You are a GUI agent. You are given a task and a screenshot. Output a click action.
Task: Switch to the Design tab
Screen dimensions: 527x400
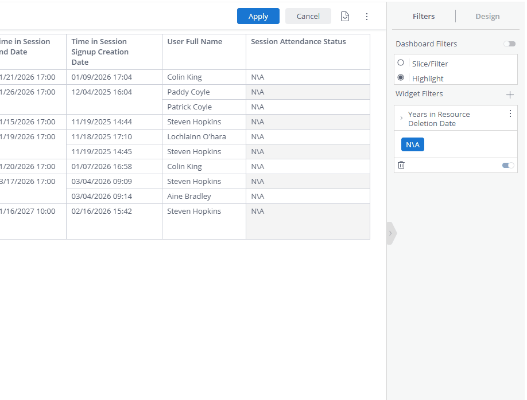(487, 16)
